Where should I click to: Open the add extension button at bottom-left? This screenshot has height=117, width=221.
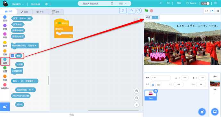point(5,107)
